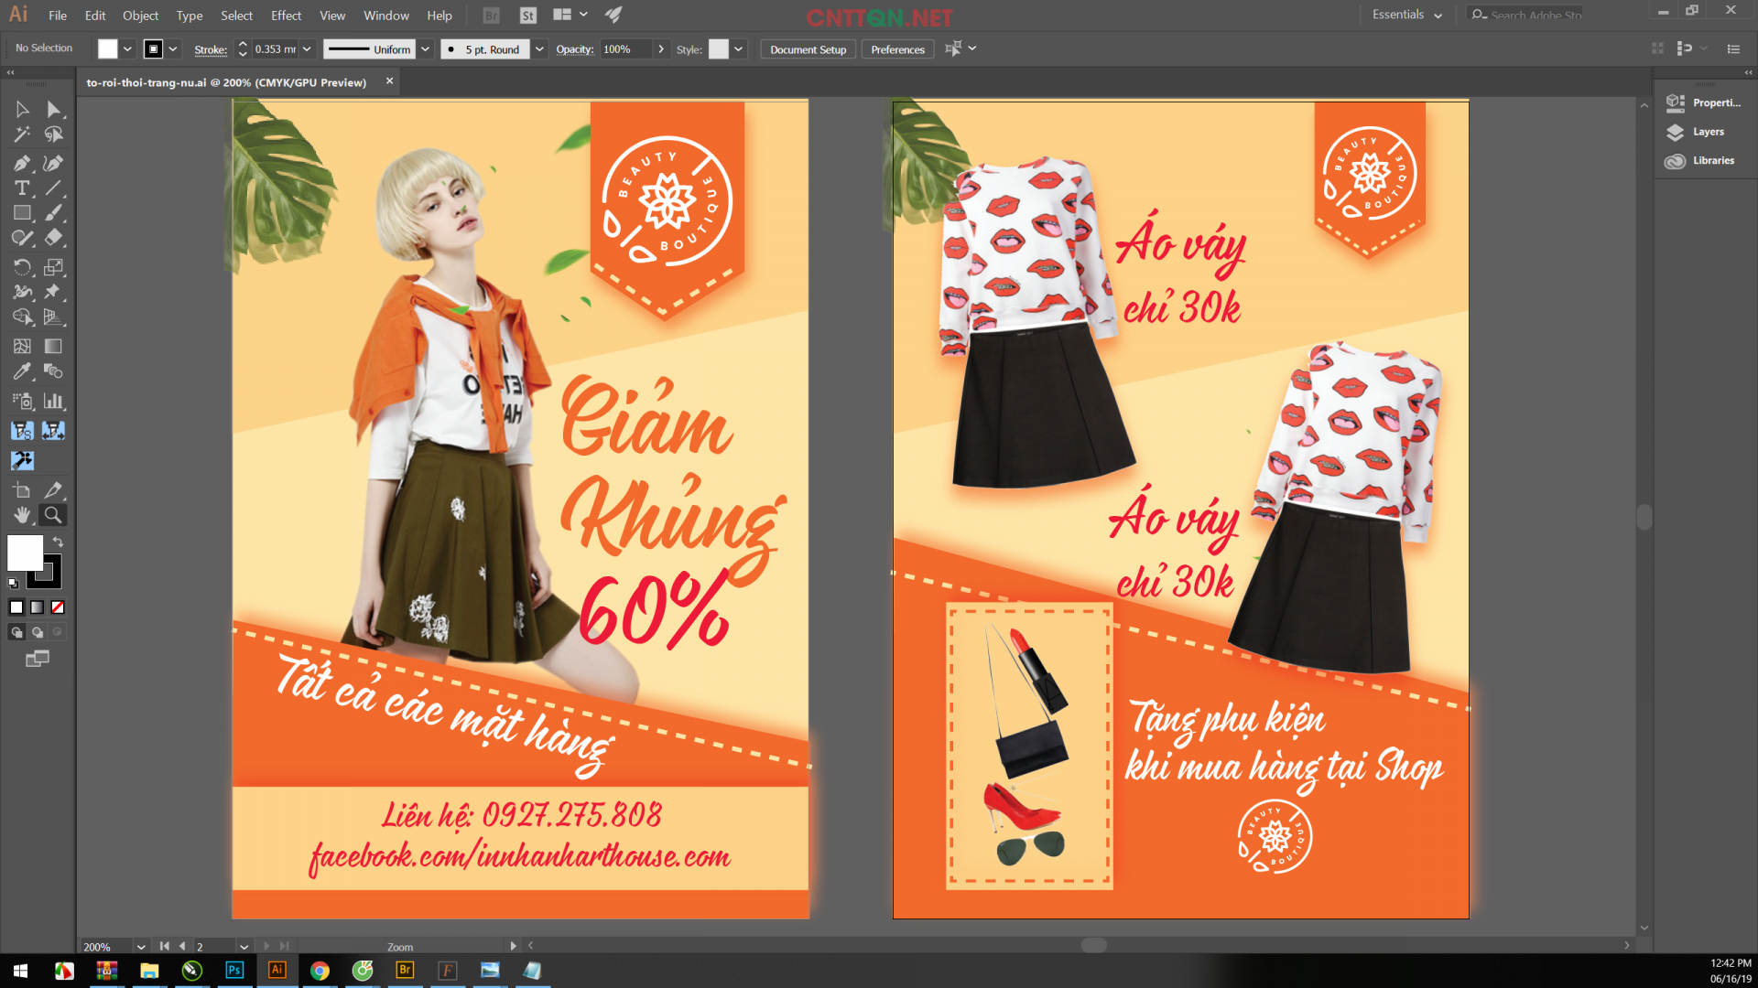Set paint mode to None

pyautogui.click(x=58, y=607)
